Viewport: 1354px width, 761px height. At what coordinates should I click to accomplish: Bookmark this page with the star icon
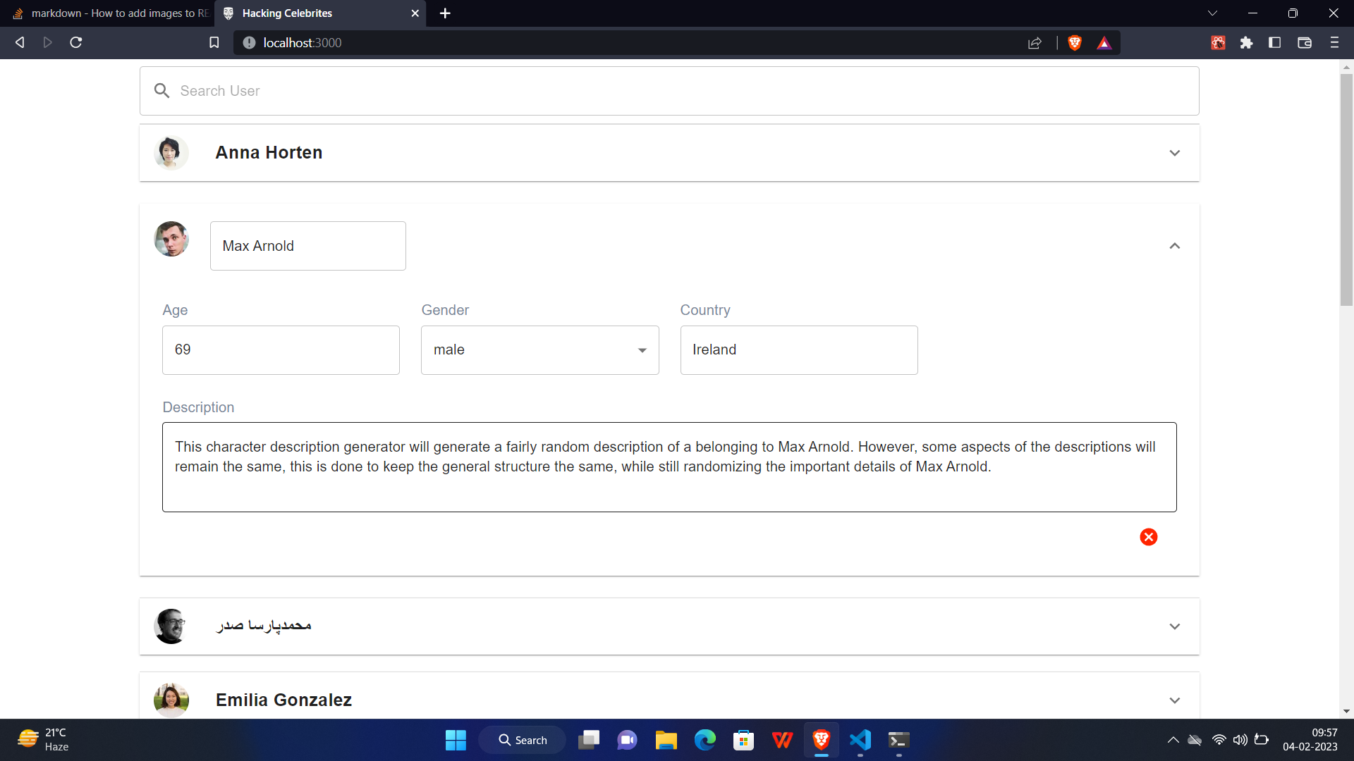[214, 42]
